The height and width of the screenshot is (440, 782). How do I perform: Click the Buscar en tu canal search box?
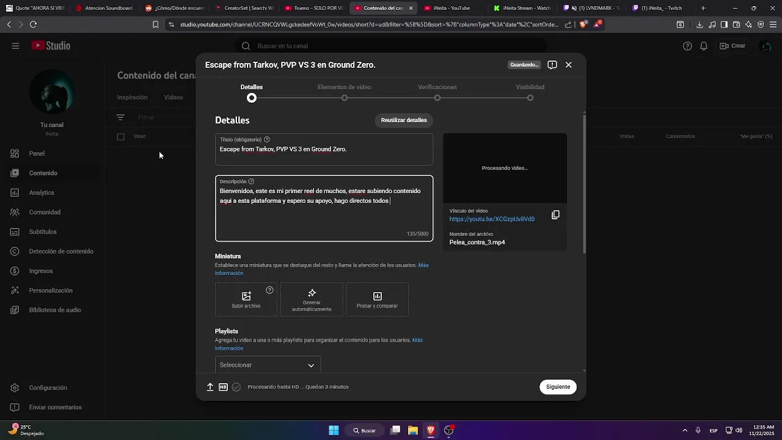tap(391, 46)
